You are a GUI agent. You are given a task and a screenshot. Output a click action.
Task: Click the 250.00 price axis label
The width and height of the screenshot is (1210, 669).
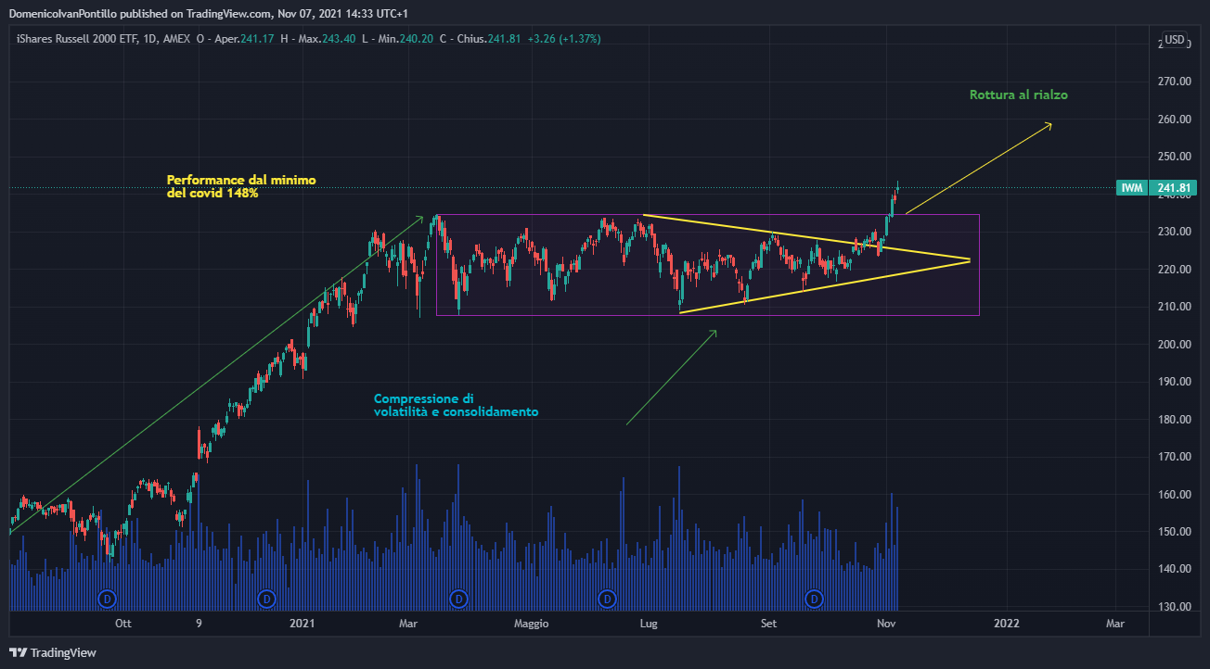[1173, 157]
